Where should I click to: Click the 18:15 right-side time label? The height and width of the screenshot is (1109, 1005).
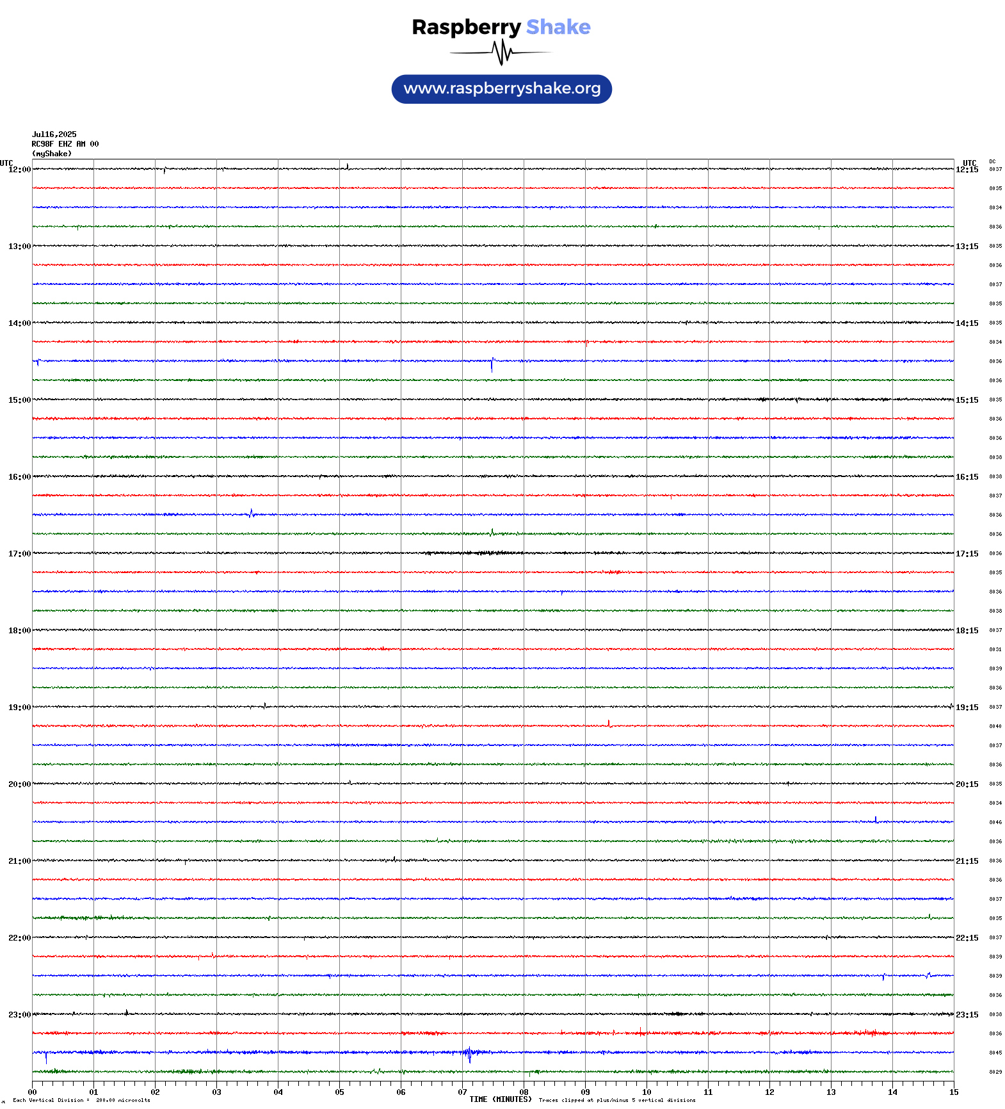coord(967,631)
